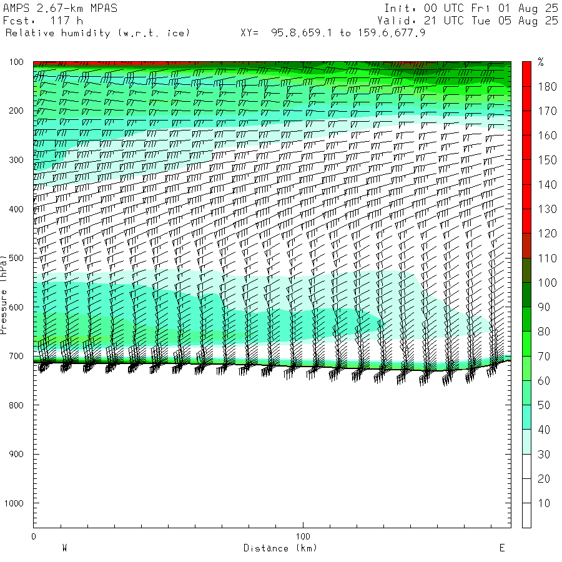562x562 pixels.
Task: Click the 'Distance (km)' axis title
Action: [x=280, y=548]
